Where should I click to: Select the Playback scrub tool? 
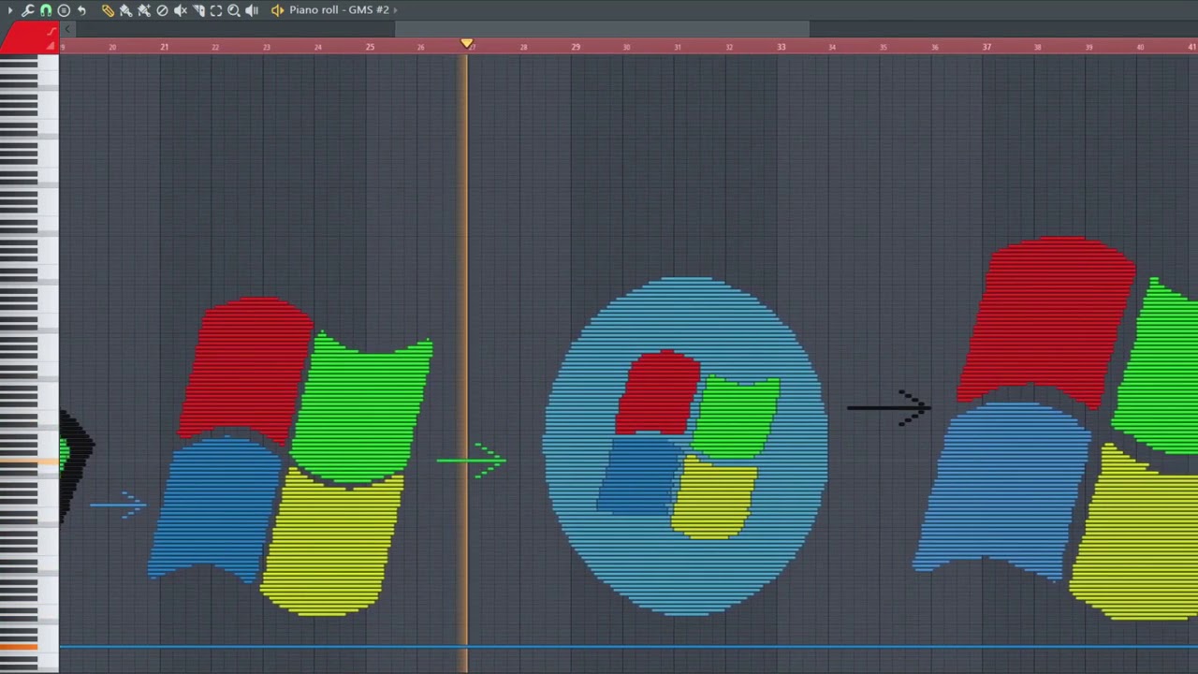click(252, 10)
